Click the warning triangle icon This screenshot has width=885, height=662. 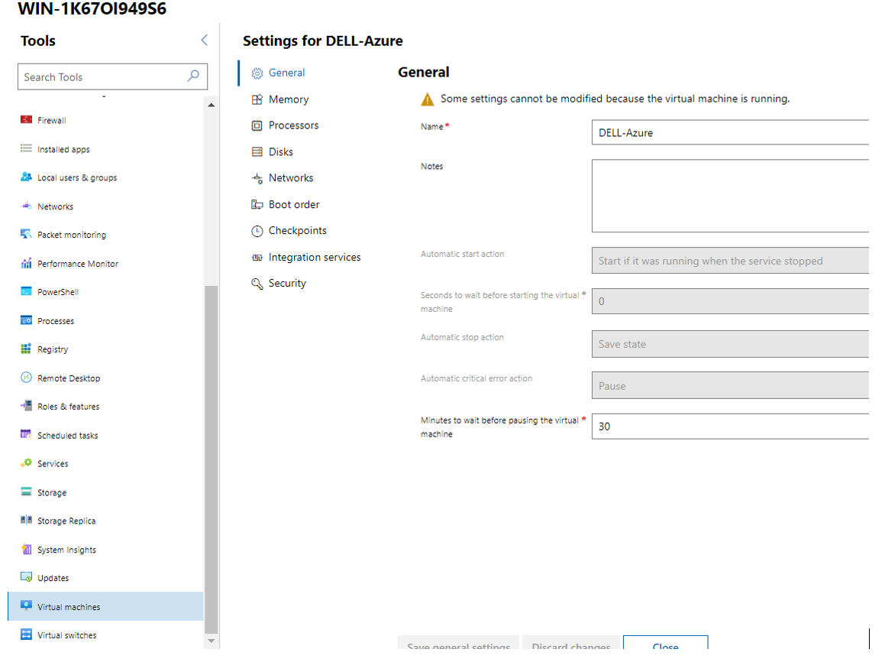428,99
